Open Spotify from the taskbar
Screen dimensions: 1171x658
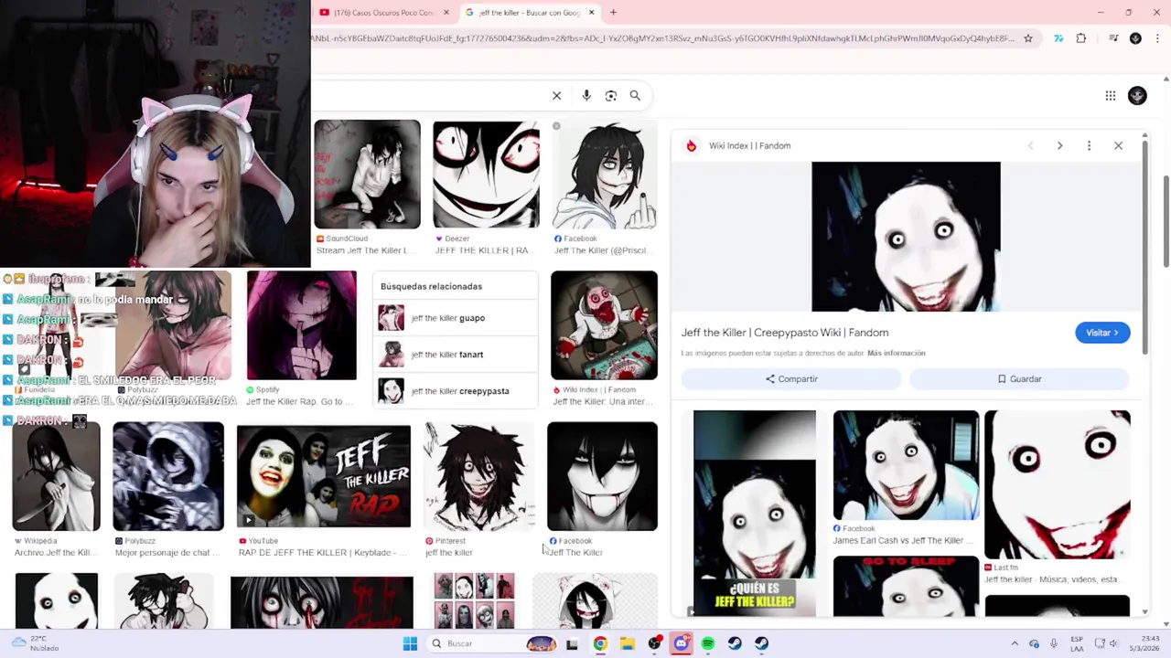tap(708, 643)
